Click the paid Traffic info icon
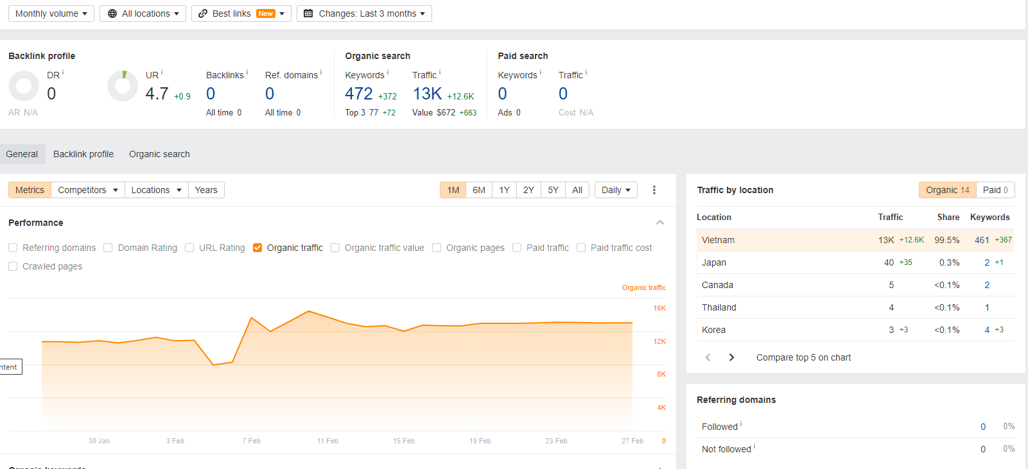 (x=586, y=72)
